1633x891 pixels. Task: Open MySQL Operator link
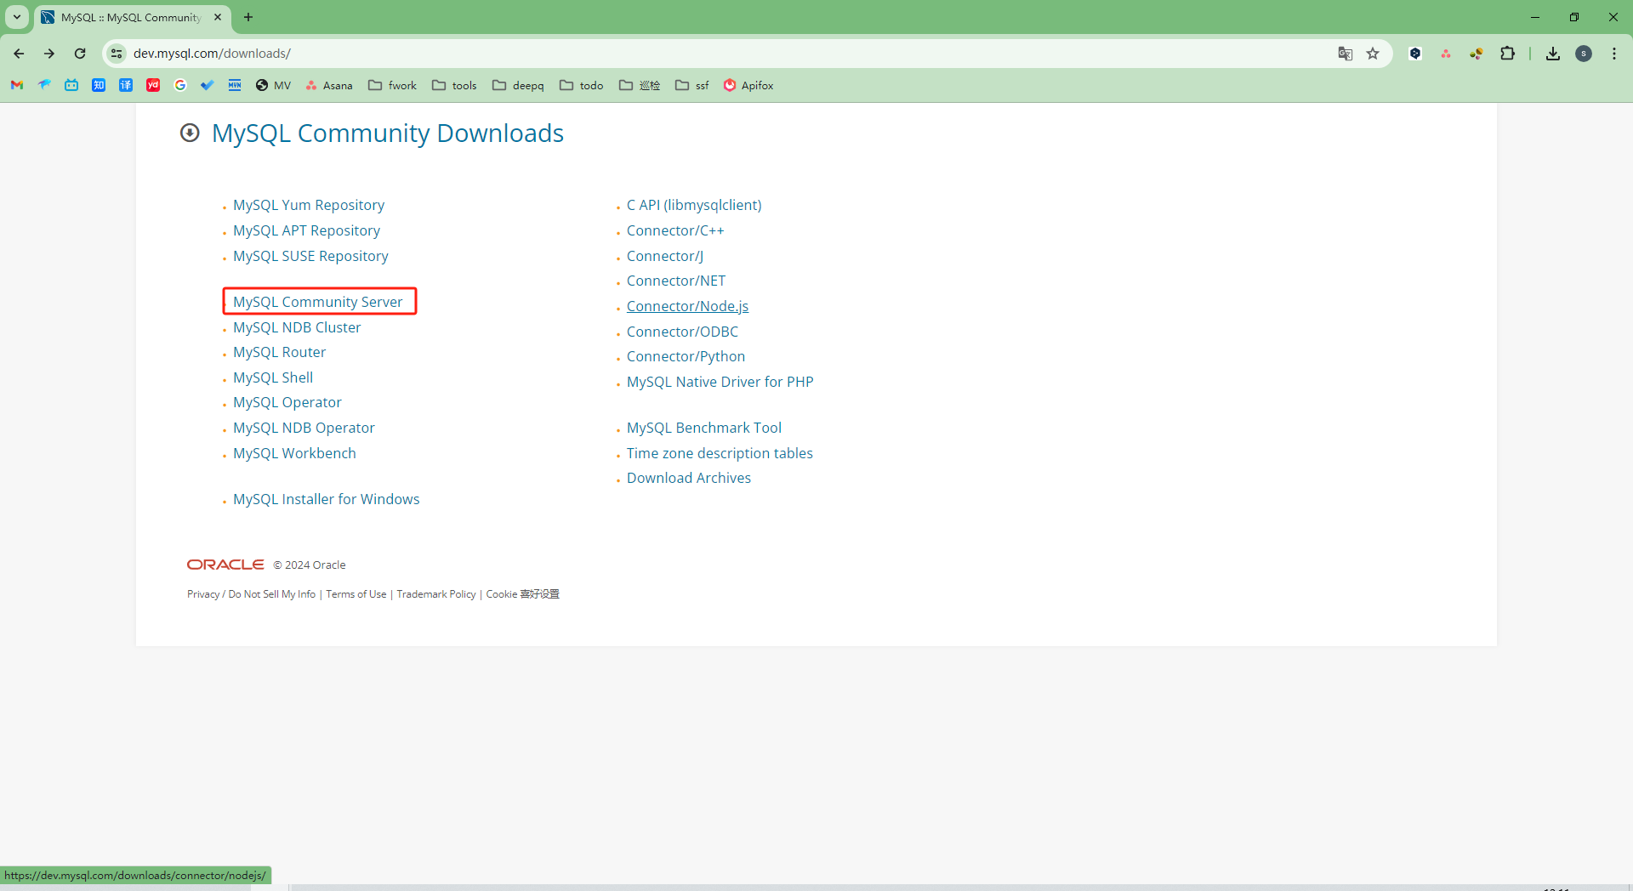[x=287, y=402]
